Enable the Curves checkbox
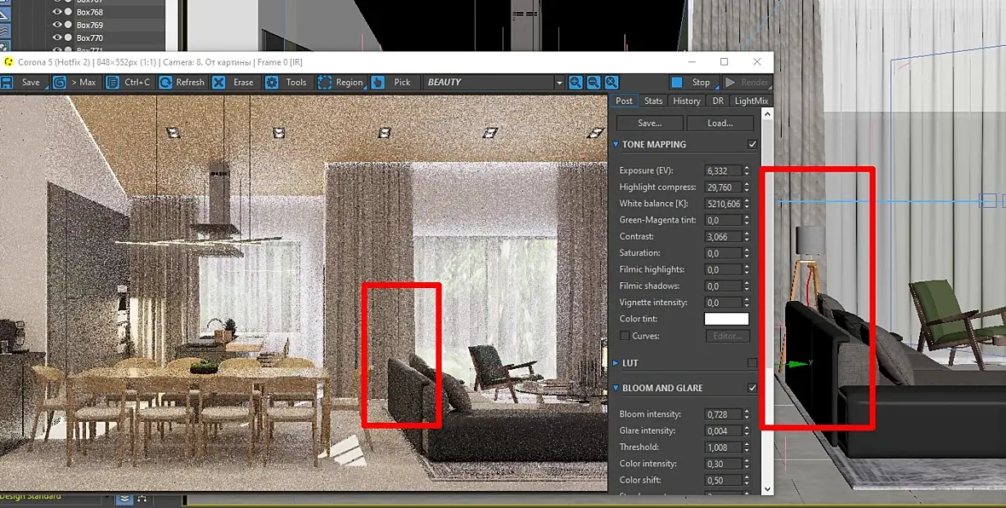Screen dimensions: 1006x508 624,336
